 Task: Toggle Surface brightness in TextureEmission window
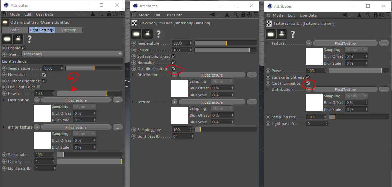click(x=308, y=77)
